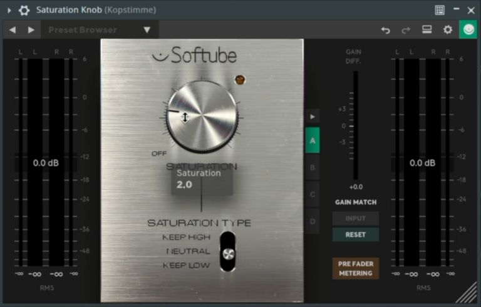Click the GAIN MATCH label
Image resolution: width=481 pixels, height=307 pixels.
pos(356,202)
